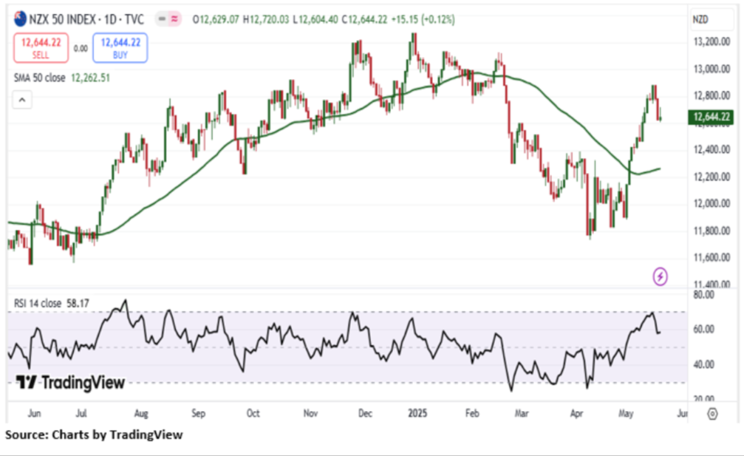The width and height of the screenshot is (744, 456).
Task: Click the Dec date axis label
Action: pos(365,413)
